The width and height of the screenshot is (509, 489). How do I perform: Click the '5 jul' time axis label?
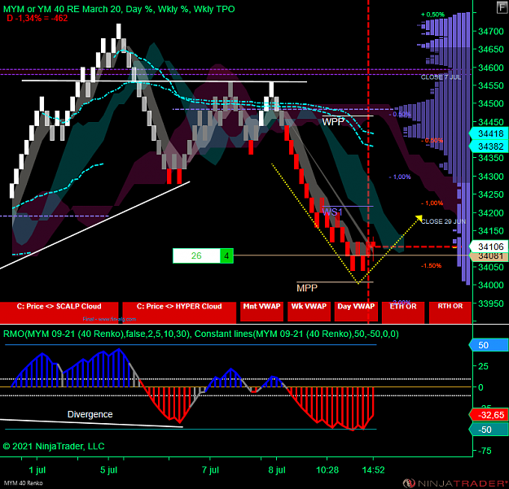108,469
